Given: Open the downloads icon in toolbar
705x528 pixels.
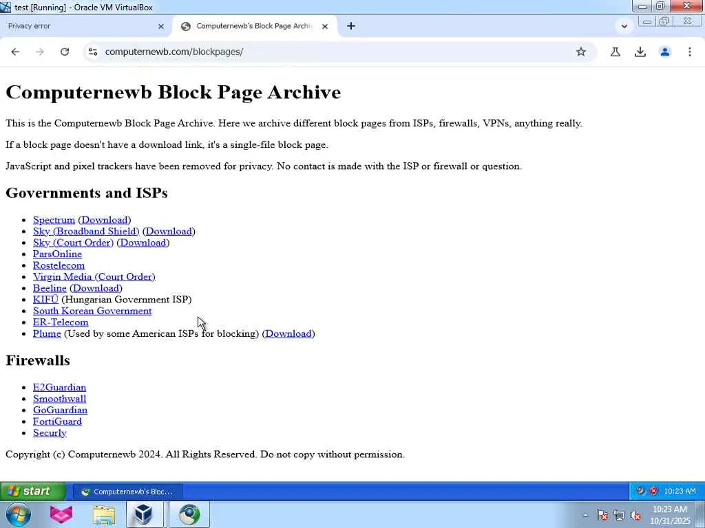Looking at the screenshot, I should point(640,52).
